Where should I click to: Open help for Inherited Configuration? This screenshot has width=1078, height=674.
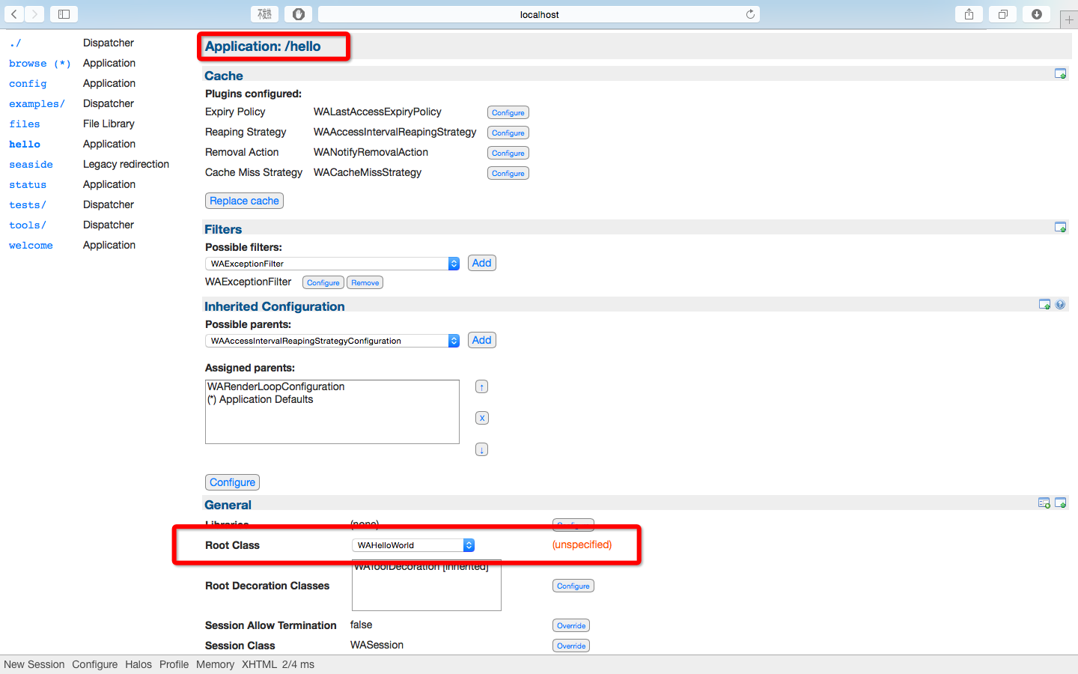pos(1060,305)
